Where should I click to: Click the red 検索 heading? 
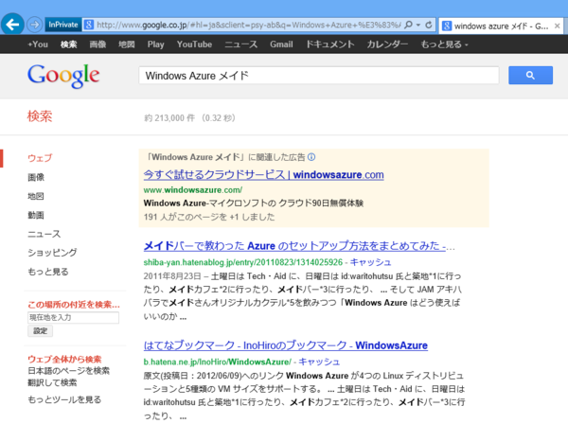pos(40,116)
